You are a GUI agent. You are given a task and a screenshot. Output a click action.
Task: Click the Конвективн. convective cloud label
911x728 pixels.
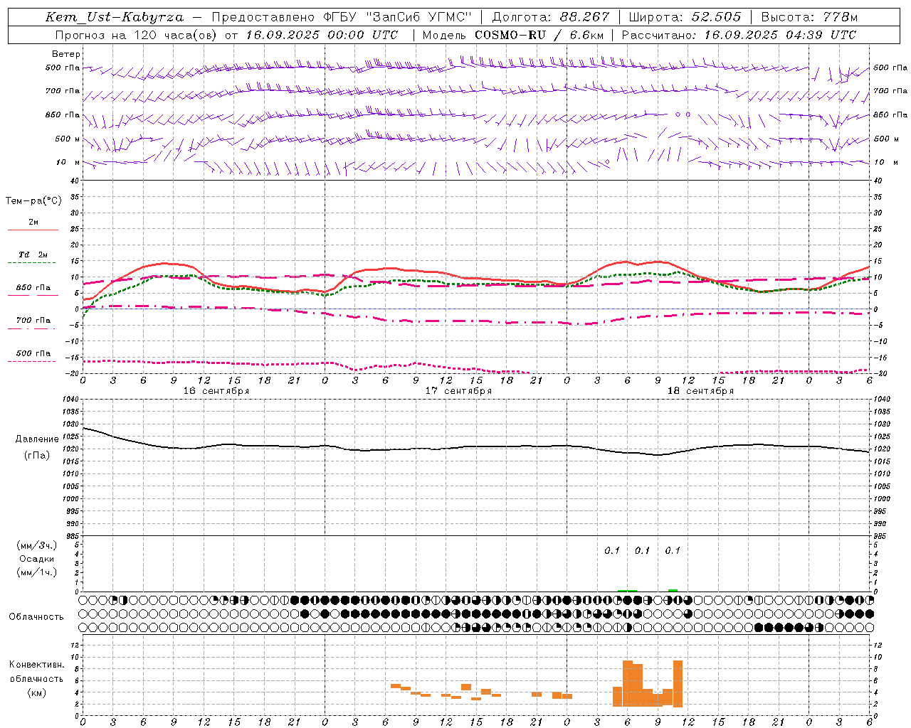(37, 665)
